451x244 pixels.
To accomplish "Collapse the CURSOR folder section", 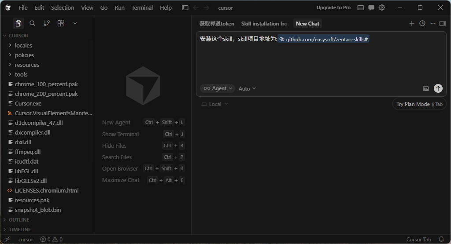I will (47, 36).
